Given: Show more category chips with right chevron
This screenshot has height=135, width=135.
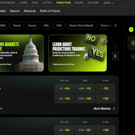Looking at the screenshot, I should (x=115, y=25).
